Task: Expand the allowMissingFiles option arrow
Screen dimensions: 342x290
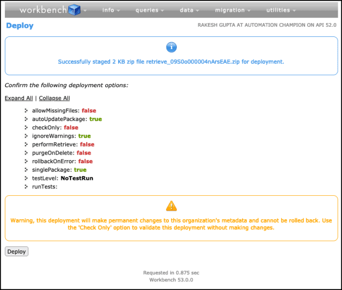Action: [26, 111]
